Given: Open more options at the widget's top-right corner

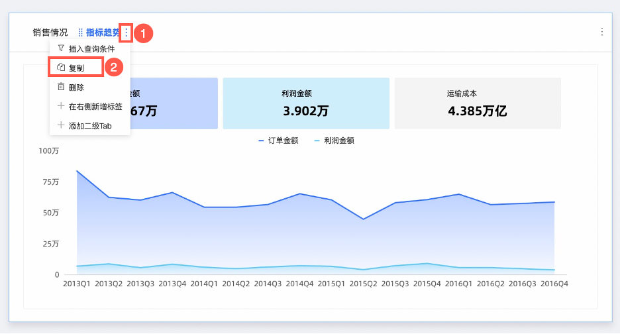Looking at the screenshot, I should pyautogui.click(x=601, y=32).
